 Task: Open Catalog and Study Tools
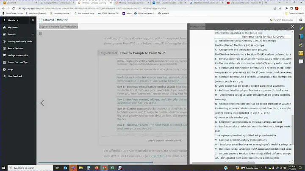click(x=20, y=41)
